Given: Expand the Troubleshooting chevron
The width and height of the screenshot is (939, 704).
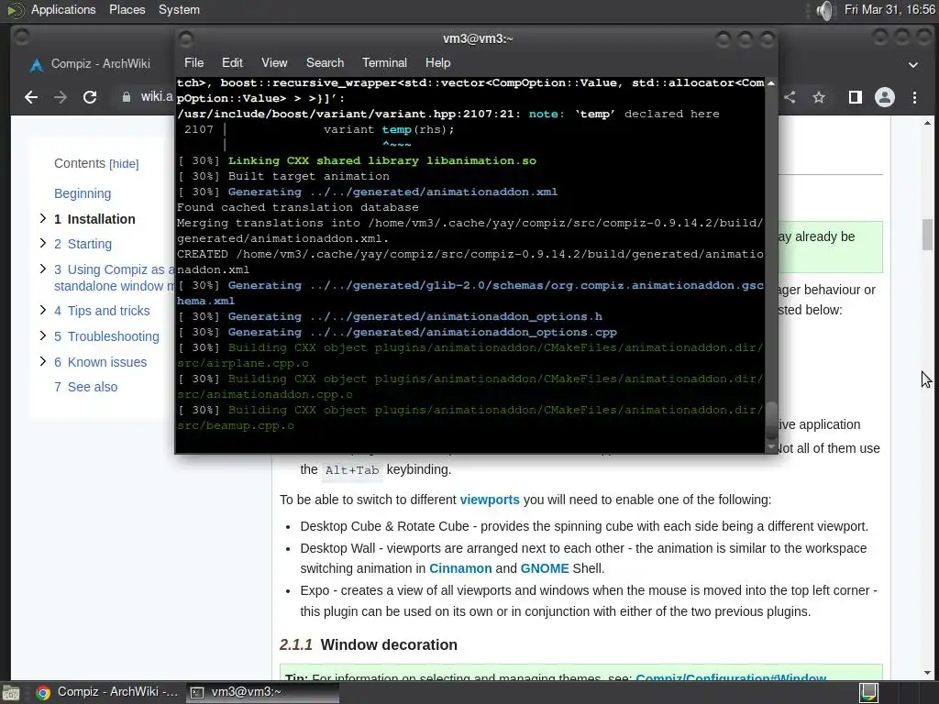Looking at the screenshot, I should pos(42,335).
